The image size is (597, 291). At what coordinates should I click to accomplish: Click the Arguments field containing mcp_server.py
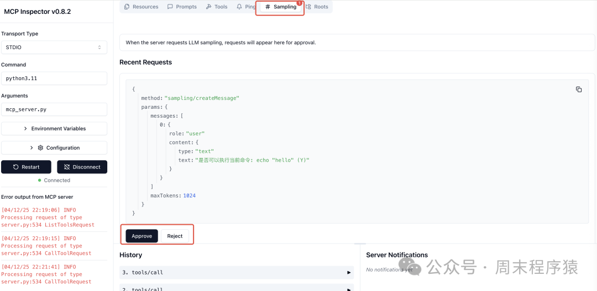pos(54,109)
